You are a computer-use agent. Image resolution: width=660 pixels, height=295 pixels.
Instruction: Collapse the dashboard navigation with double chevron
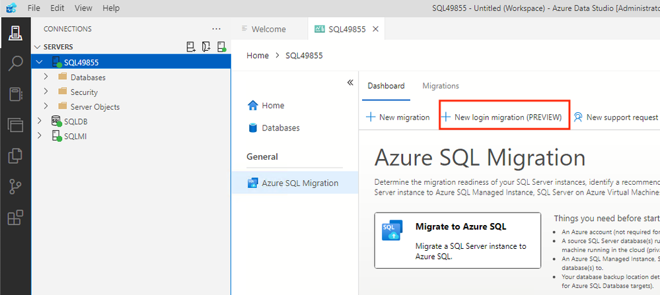(349, 82)
